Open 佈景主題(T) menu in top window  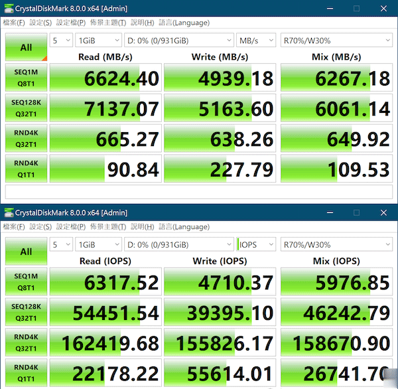pyautogui.click(x=108, y=23)
